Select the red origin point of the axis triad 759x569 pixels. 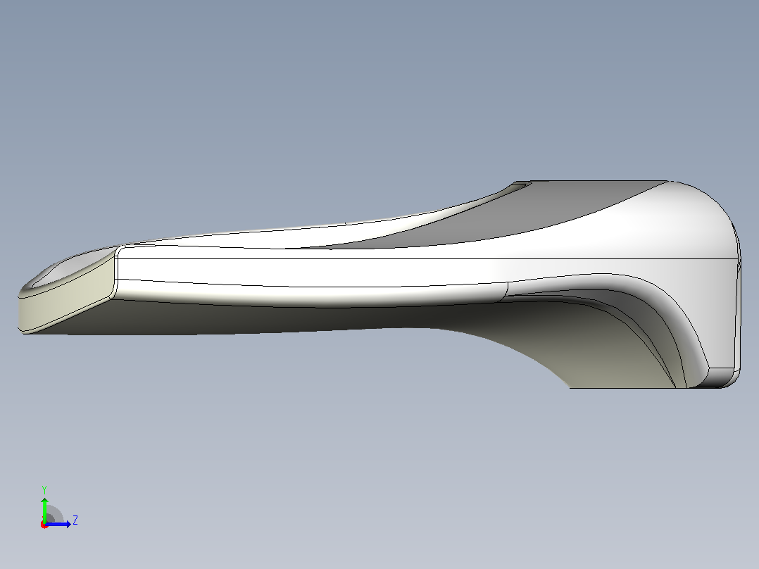point(44,525)
